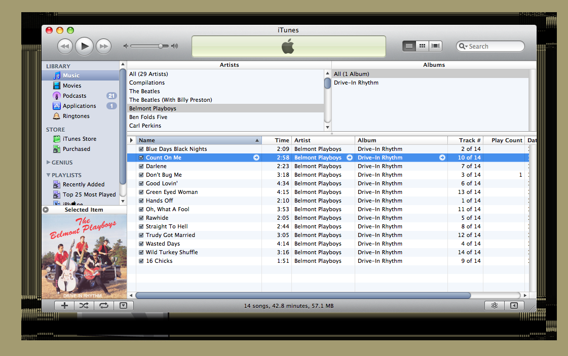Viewport: 568px width, 356px height.
Task: Click the Genius atom button
Action: click(495, 306)
